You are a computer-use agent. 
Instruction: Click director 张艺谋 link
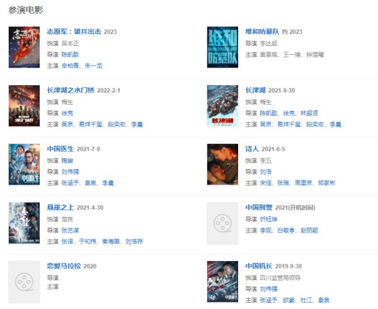[x=70, y=230]
